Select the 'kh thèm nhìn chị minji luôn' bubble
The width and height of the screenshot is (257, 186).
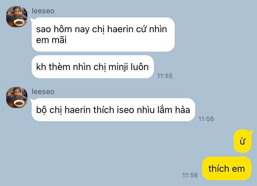[x=93, y=67]
